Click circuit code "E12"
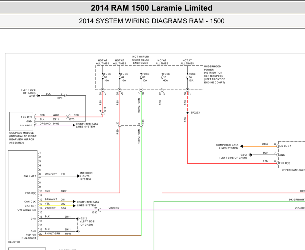 63,174
